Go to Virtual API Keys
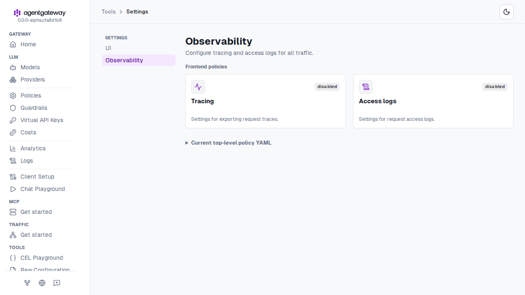 pos(42,120)
